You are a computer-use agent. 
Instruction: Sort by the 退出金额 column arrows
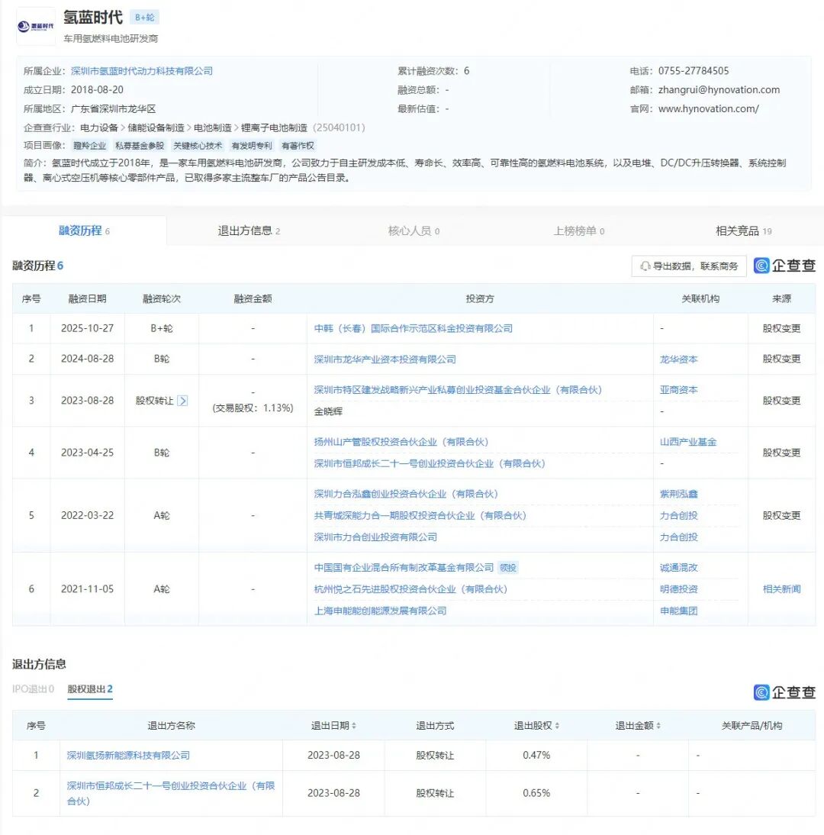tap(658, 726)
